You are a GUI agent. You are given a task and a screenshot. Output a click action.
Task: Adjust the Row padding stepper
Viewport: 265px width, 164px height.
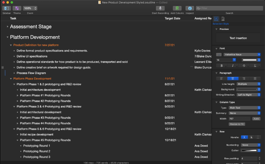pos(259,158)
